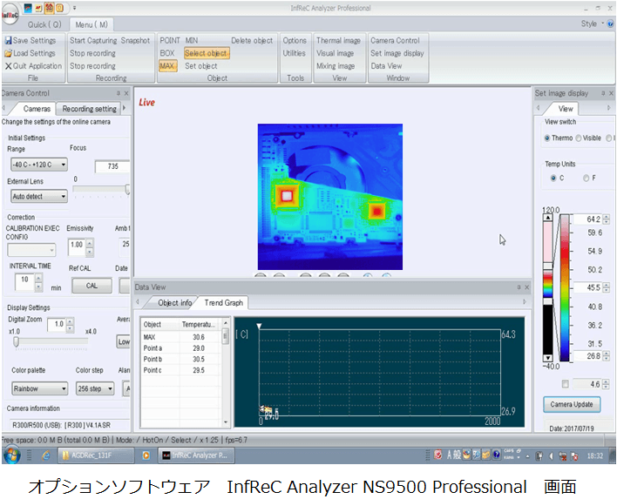Expand the External Lens Auto detect dropdown
The height and width of the screenshot is (499, 617).
pyautogui.click(x=38, y=197)
